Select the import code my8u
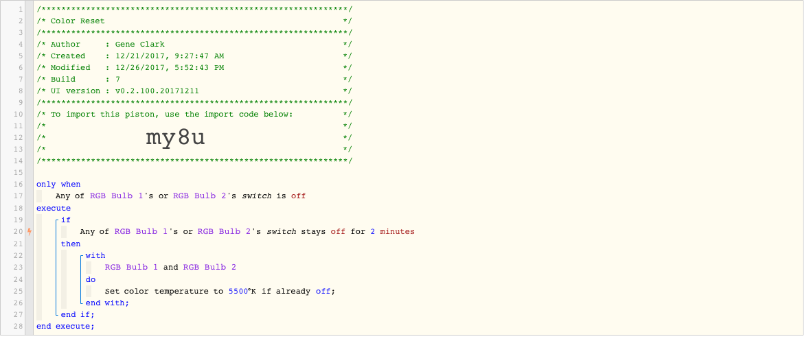The height and width of the screenshot is (341, 809). click(x=175, y=137)
